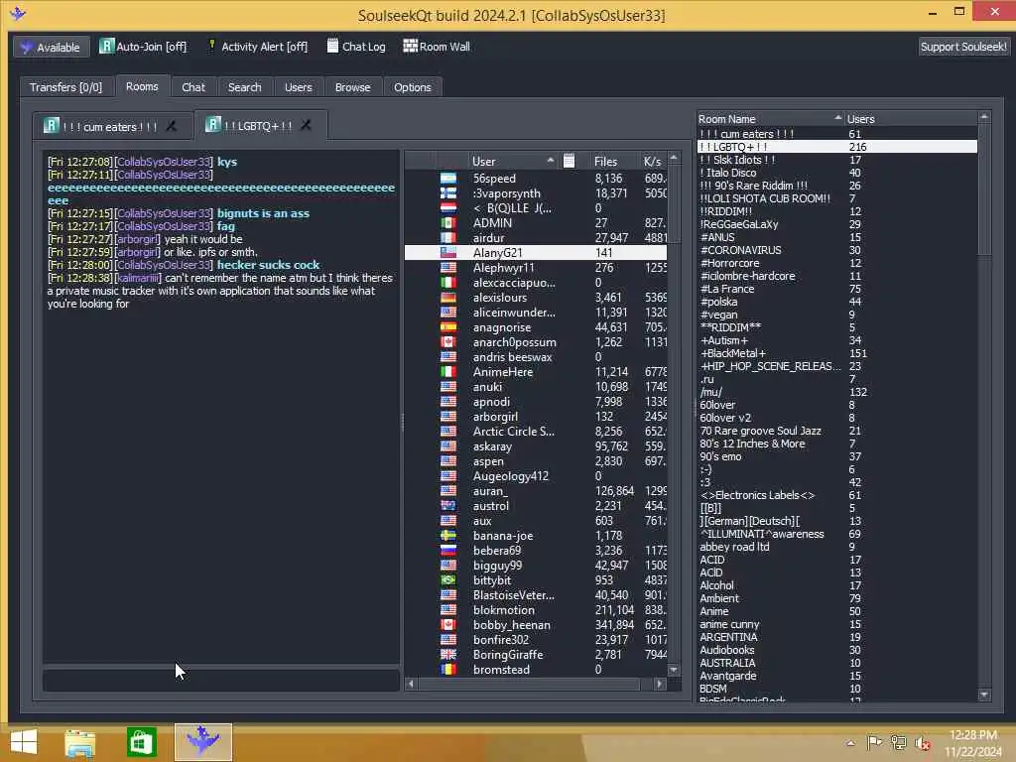
Task: Click Australia flag next to austrol
Action: 447,505
